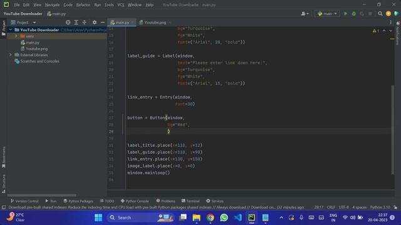Screen dimensions: 401x225
Task: Click cursor position 29:17 in status bar
Action: pyautogui.click(x=319, y=207)
